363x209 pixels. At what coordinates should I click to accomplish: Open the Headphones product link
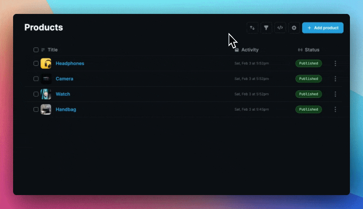pyautogui.click(x=70, y=63)
